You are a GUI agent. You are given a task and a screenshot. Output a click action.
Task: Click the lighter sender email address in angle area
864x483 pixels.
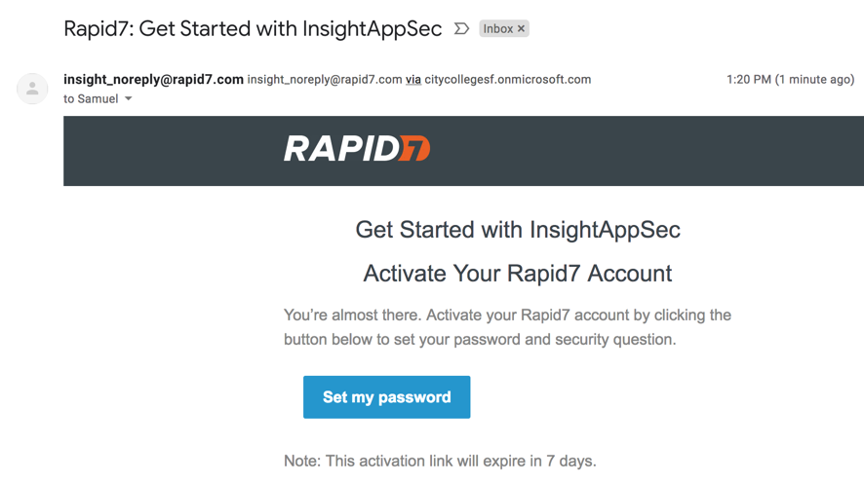tap(325, 80)
